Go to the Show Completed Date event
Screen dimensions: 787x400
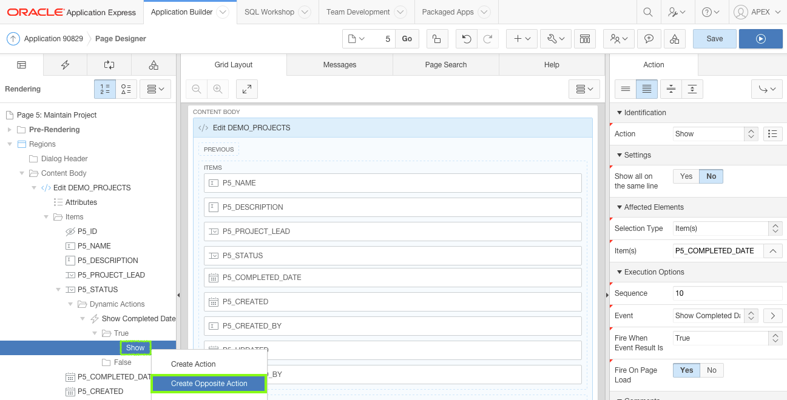point(772,316)
